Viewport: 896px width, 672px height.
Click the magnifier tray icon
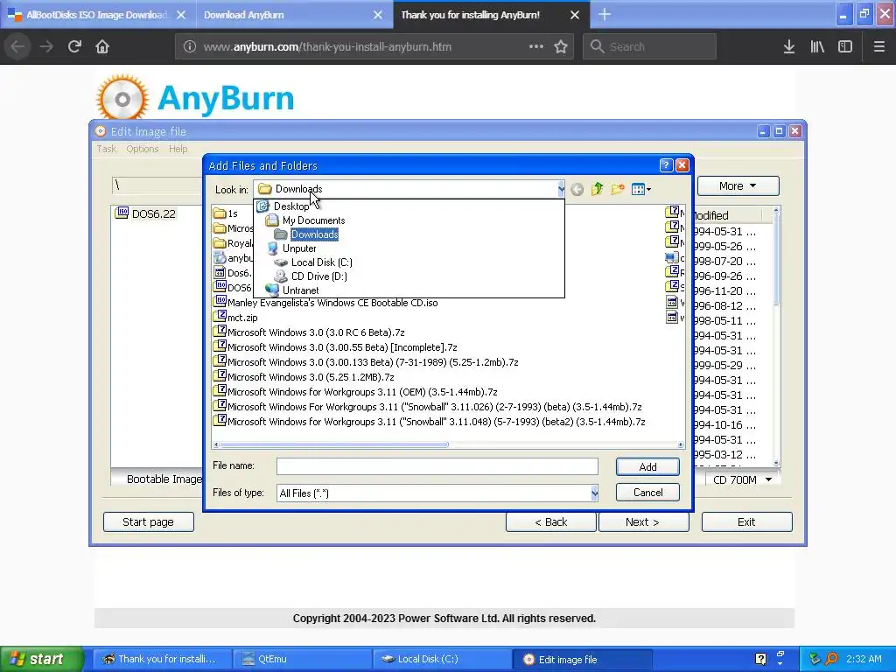coord(831,659)
